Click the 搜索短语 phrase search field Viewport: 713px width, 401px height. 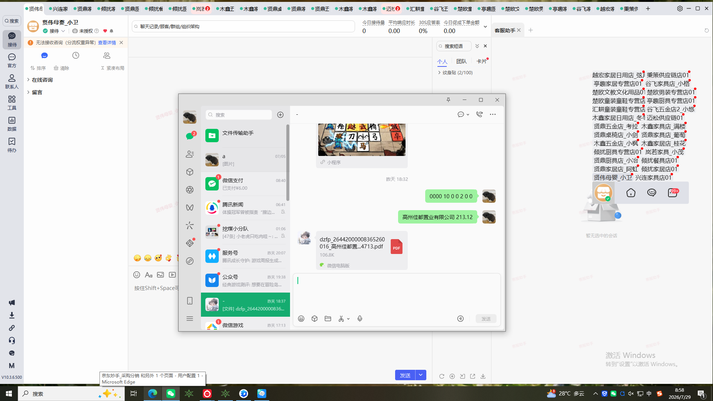(x=454, y=46)
